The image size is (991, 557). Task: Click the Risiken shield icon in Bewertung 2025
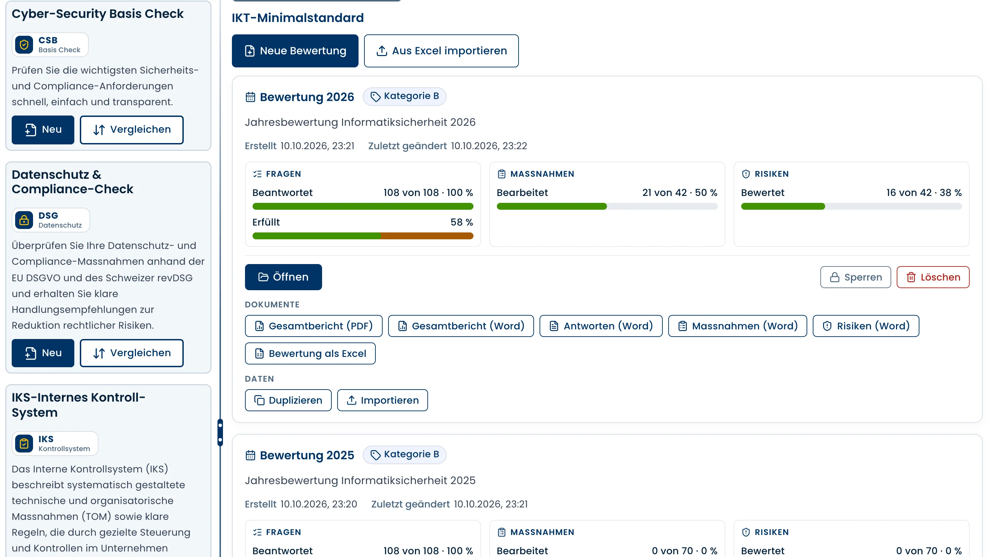tap(746, 532)
